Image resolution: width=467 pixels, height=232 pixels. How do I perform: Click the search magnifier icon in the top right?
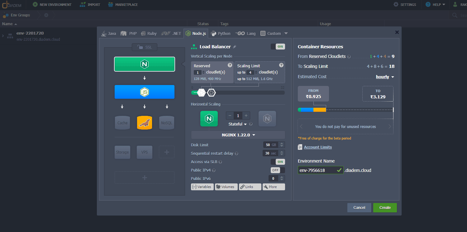click(x=455, y=15)
